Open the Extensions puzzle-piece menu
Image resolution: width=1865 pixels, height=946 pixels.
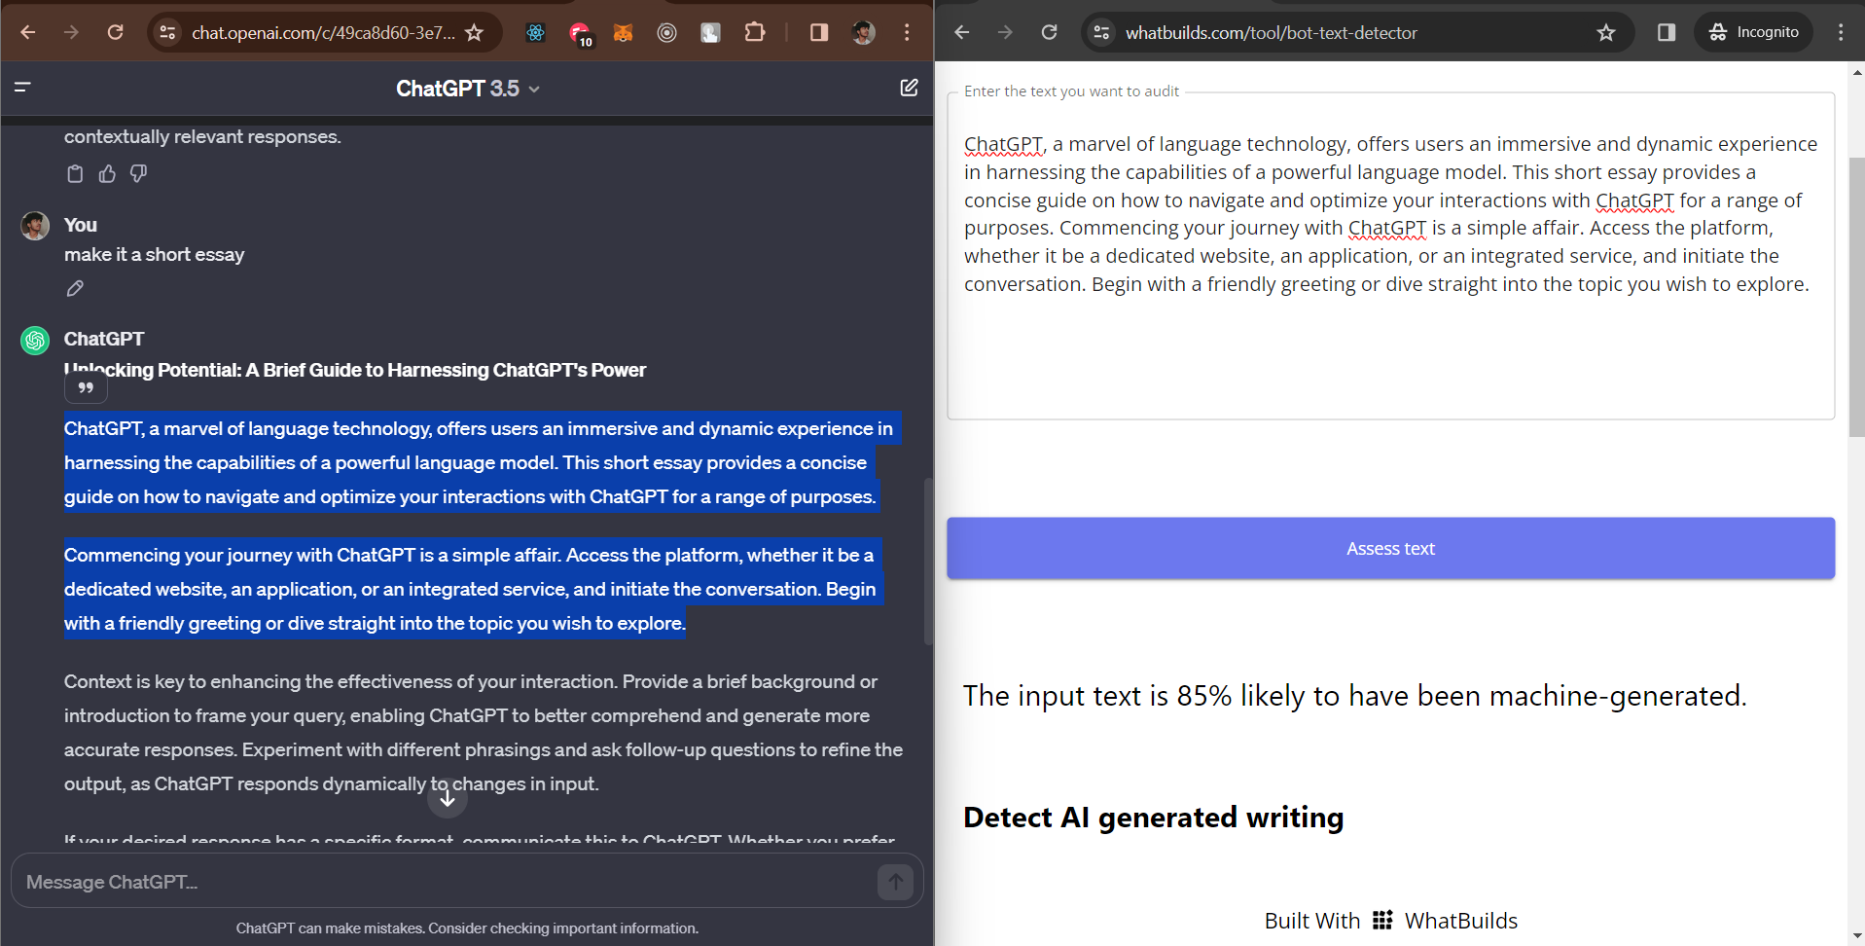tap(755, 32)
